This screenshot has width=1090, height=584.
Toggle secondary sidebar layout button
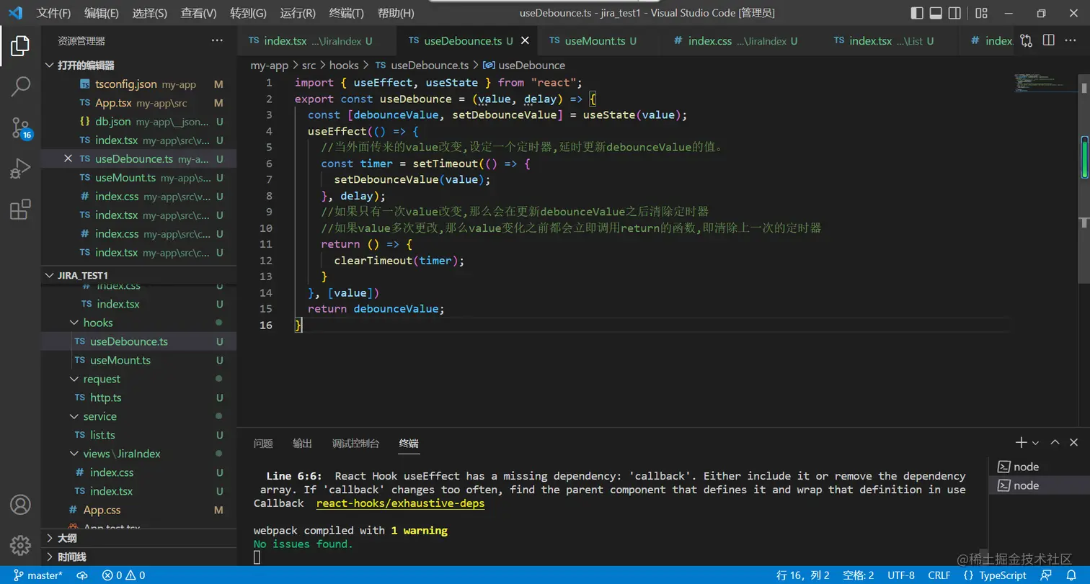tap(954, 13)
